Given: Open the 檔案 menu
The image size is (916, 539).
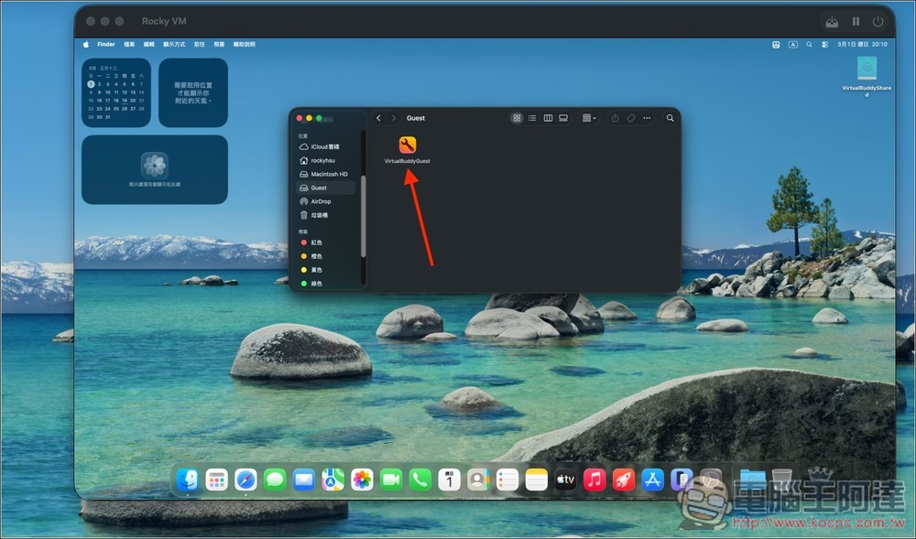Looking at the screenshot, I should pyautogui.click(x=129, y=44).
